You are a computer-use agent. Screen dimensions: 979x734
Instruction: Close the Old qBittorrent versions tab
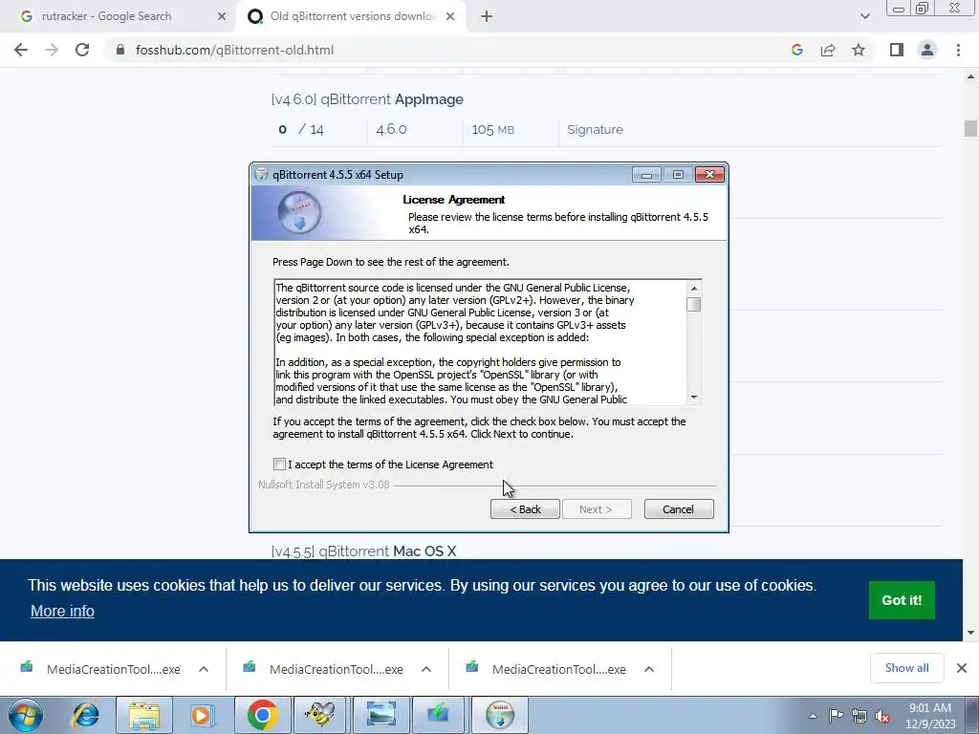450,17
